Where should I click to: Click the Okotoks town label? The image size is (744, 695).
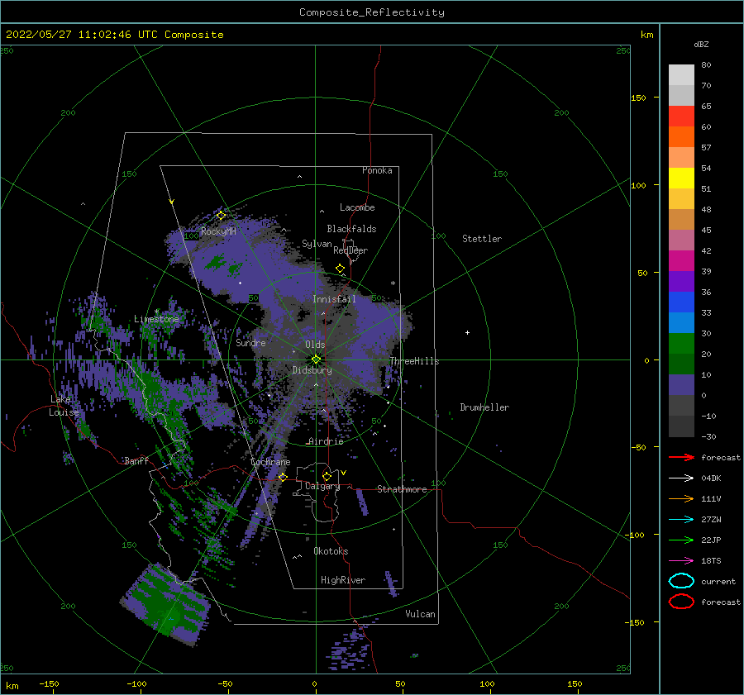click(x=331, y=550)
